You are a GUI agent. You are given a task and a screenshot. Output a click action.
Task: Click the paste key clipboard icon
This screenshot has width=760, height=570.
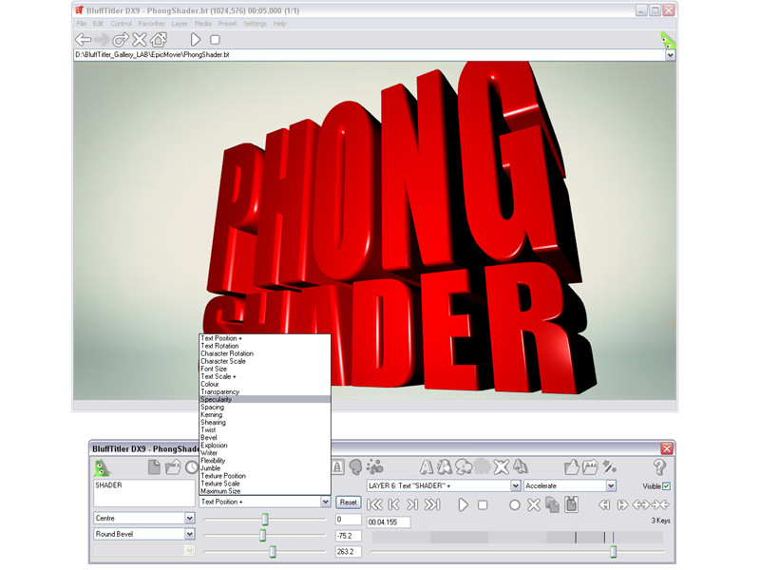click(x=572, y=504)
